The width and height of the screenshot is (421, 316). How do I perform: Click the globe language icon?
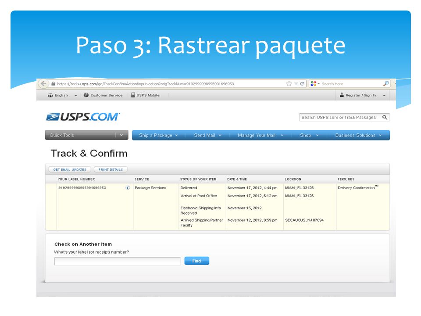[x=50, y=95]
